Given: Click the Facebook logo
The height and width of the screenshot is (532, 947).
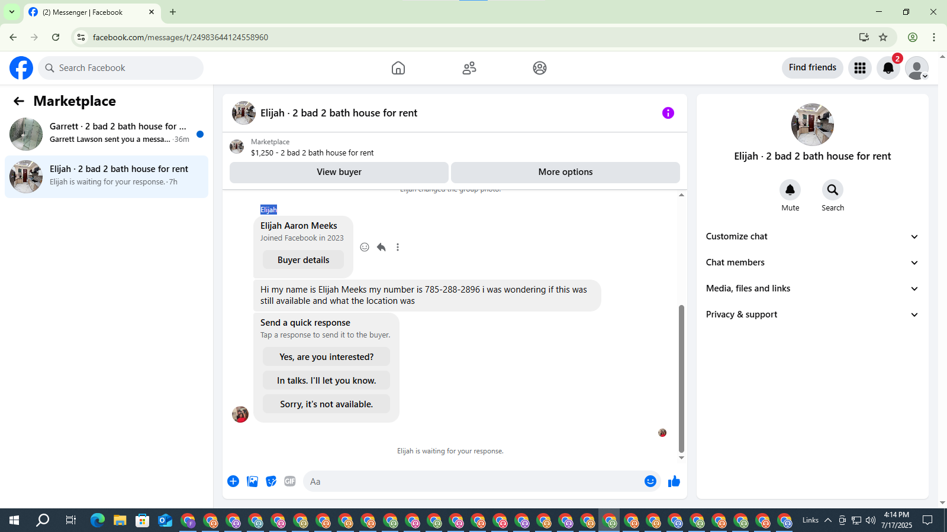Looking at the screenshot, I should [x=21, y=68].
